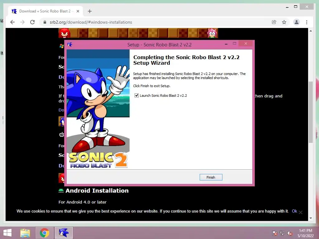Image resolution: width=319 pixels, height=239 pixels.
Task: Close the Setup wizard window
Action: 246,44
